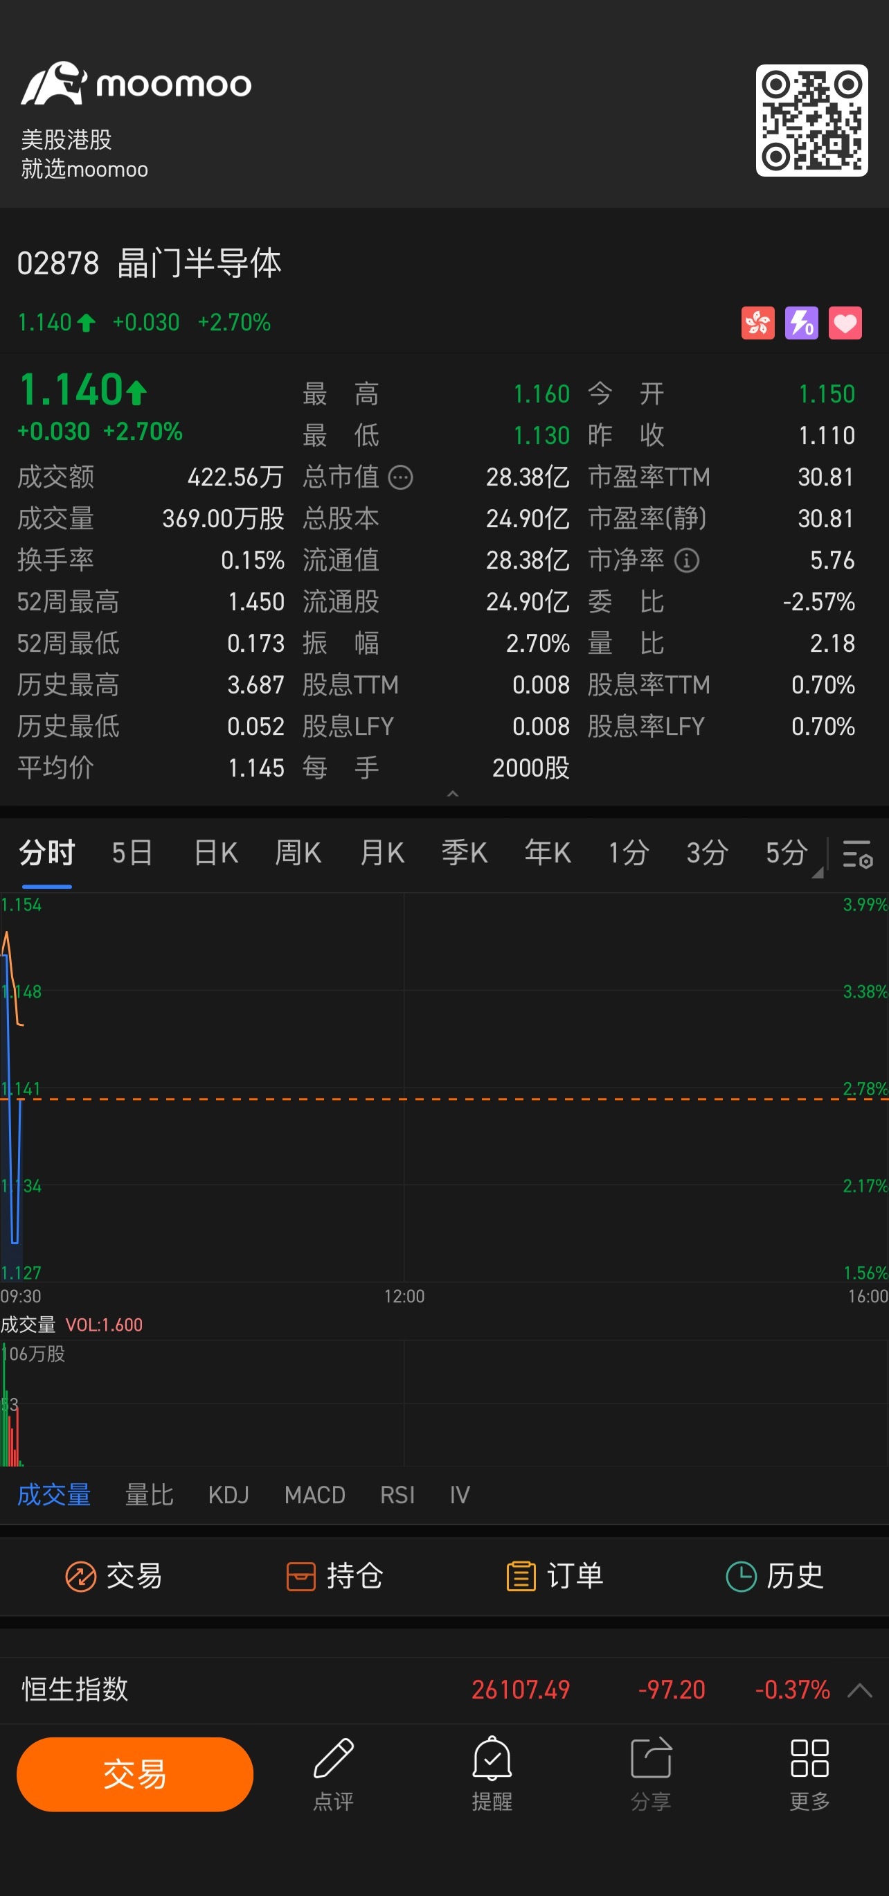
Task: Open the 持仓 positions shortcut
Action: 334,1577
